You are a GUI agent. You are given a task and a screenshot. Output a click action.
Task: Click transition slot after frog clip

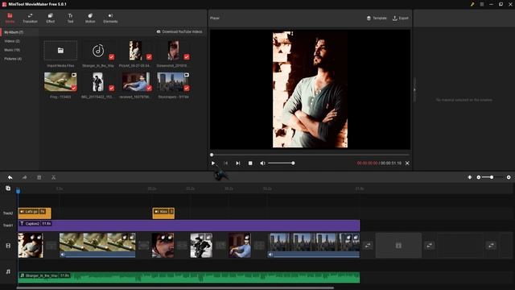[143, 245]
